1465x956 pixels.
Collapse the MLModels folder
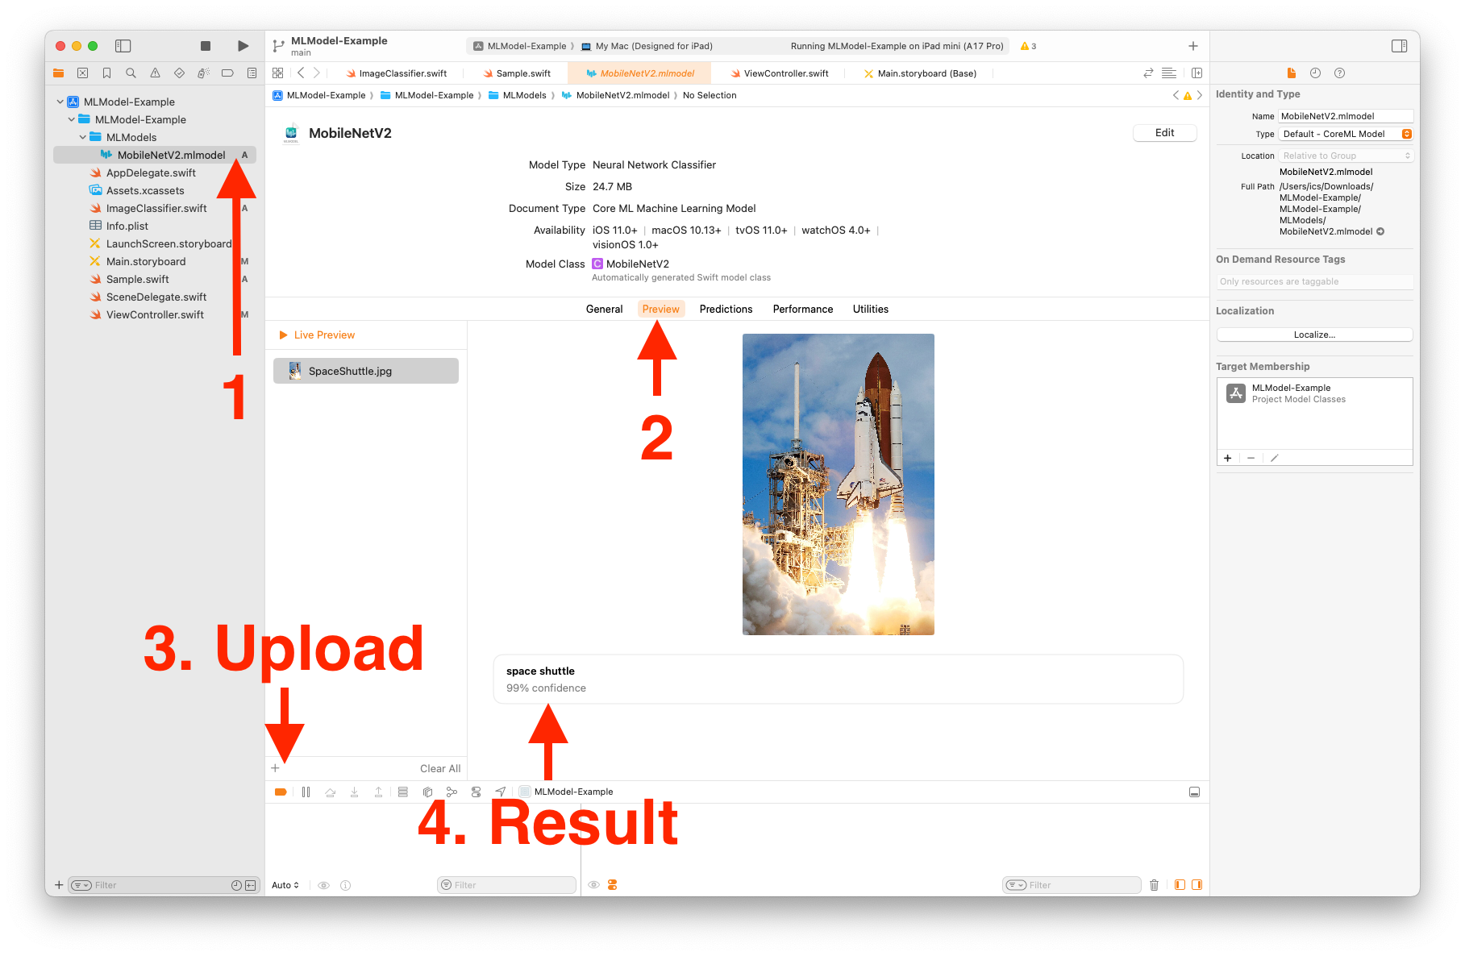[x=83, y=137]
